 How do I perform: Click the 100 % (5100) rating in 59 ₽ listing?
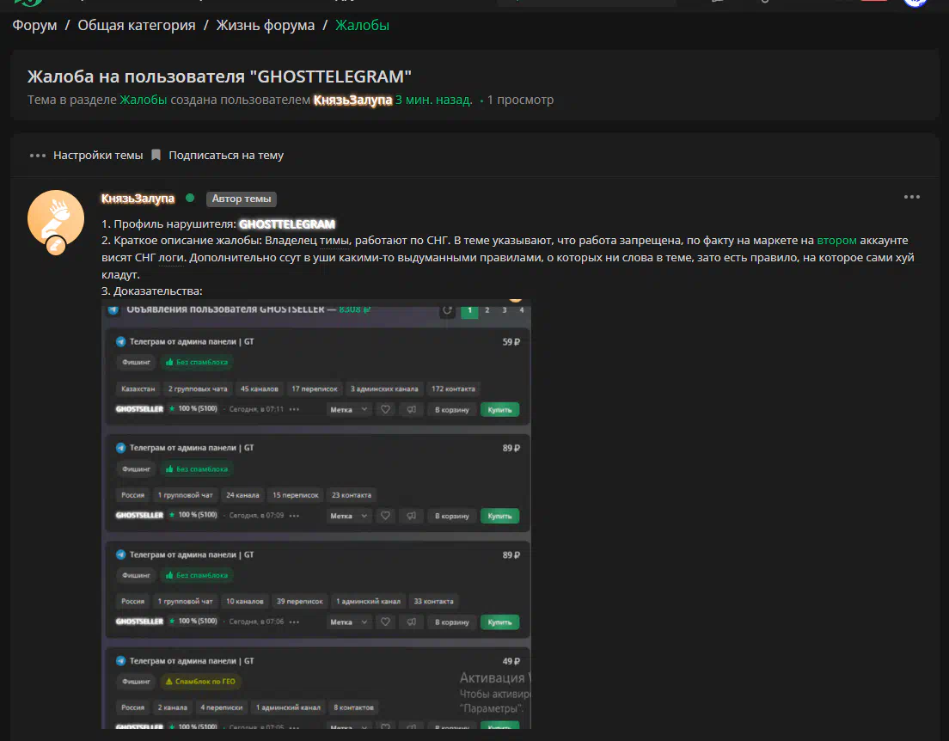193,408
